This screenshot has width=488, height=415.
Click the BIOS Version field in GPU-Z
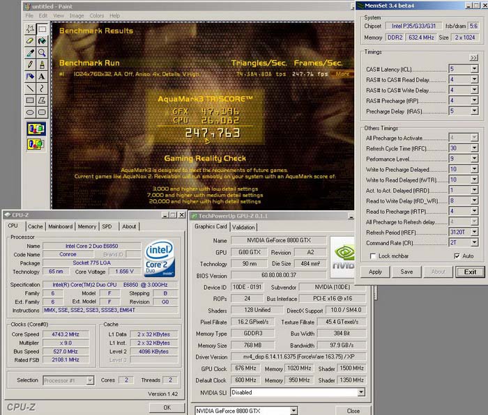coord(279,275)
